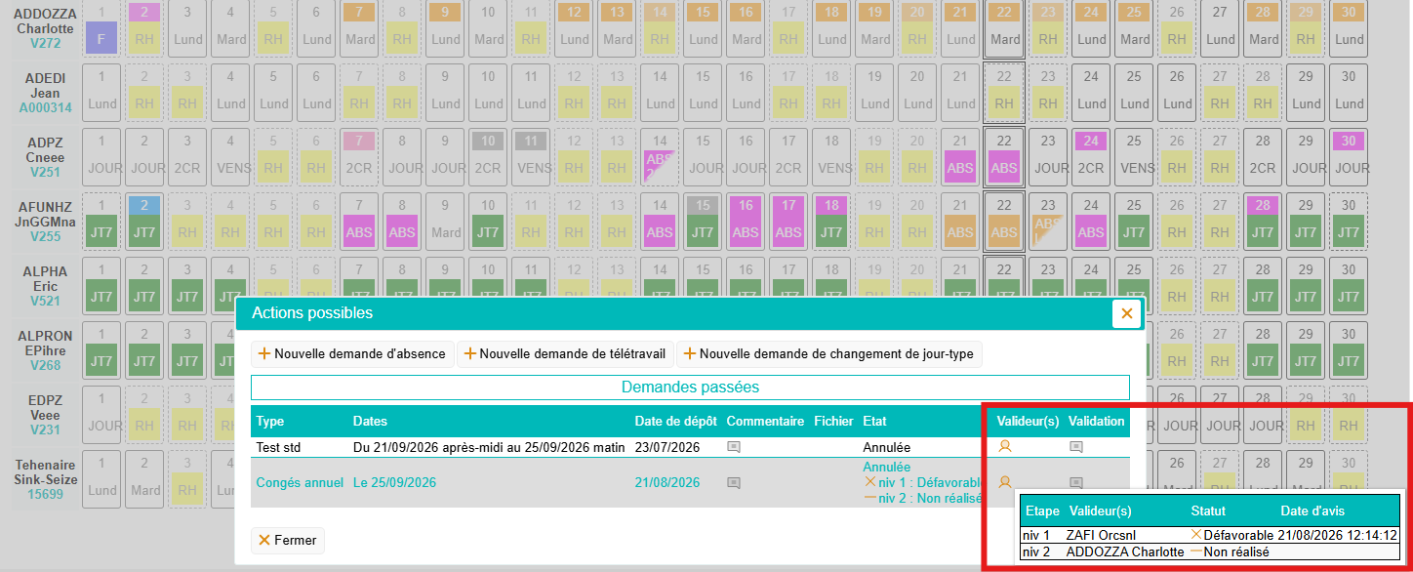Open employee code 15699 for Tehenaire Sink-Seize

45,495
